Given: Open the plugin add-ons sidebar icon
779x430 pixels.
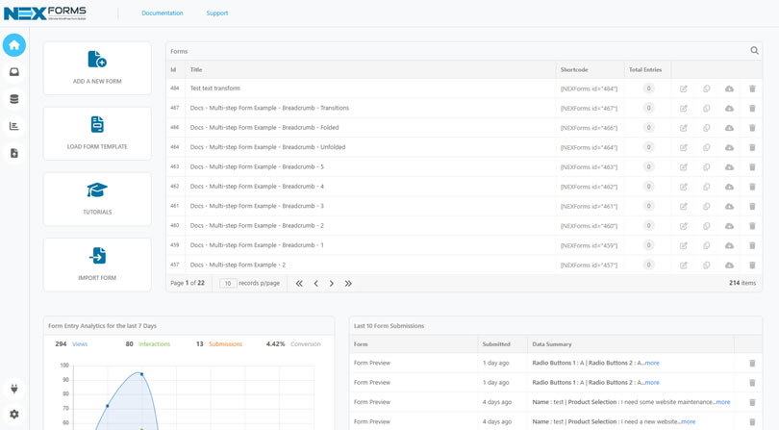Looking at the screenshot, I should coord(13,389).
